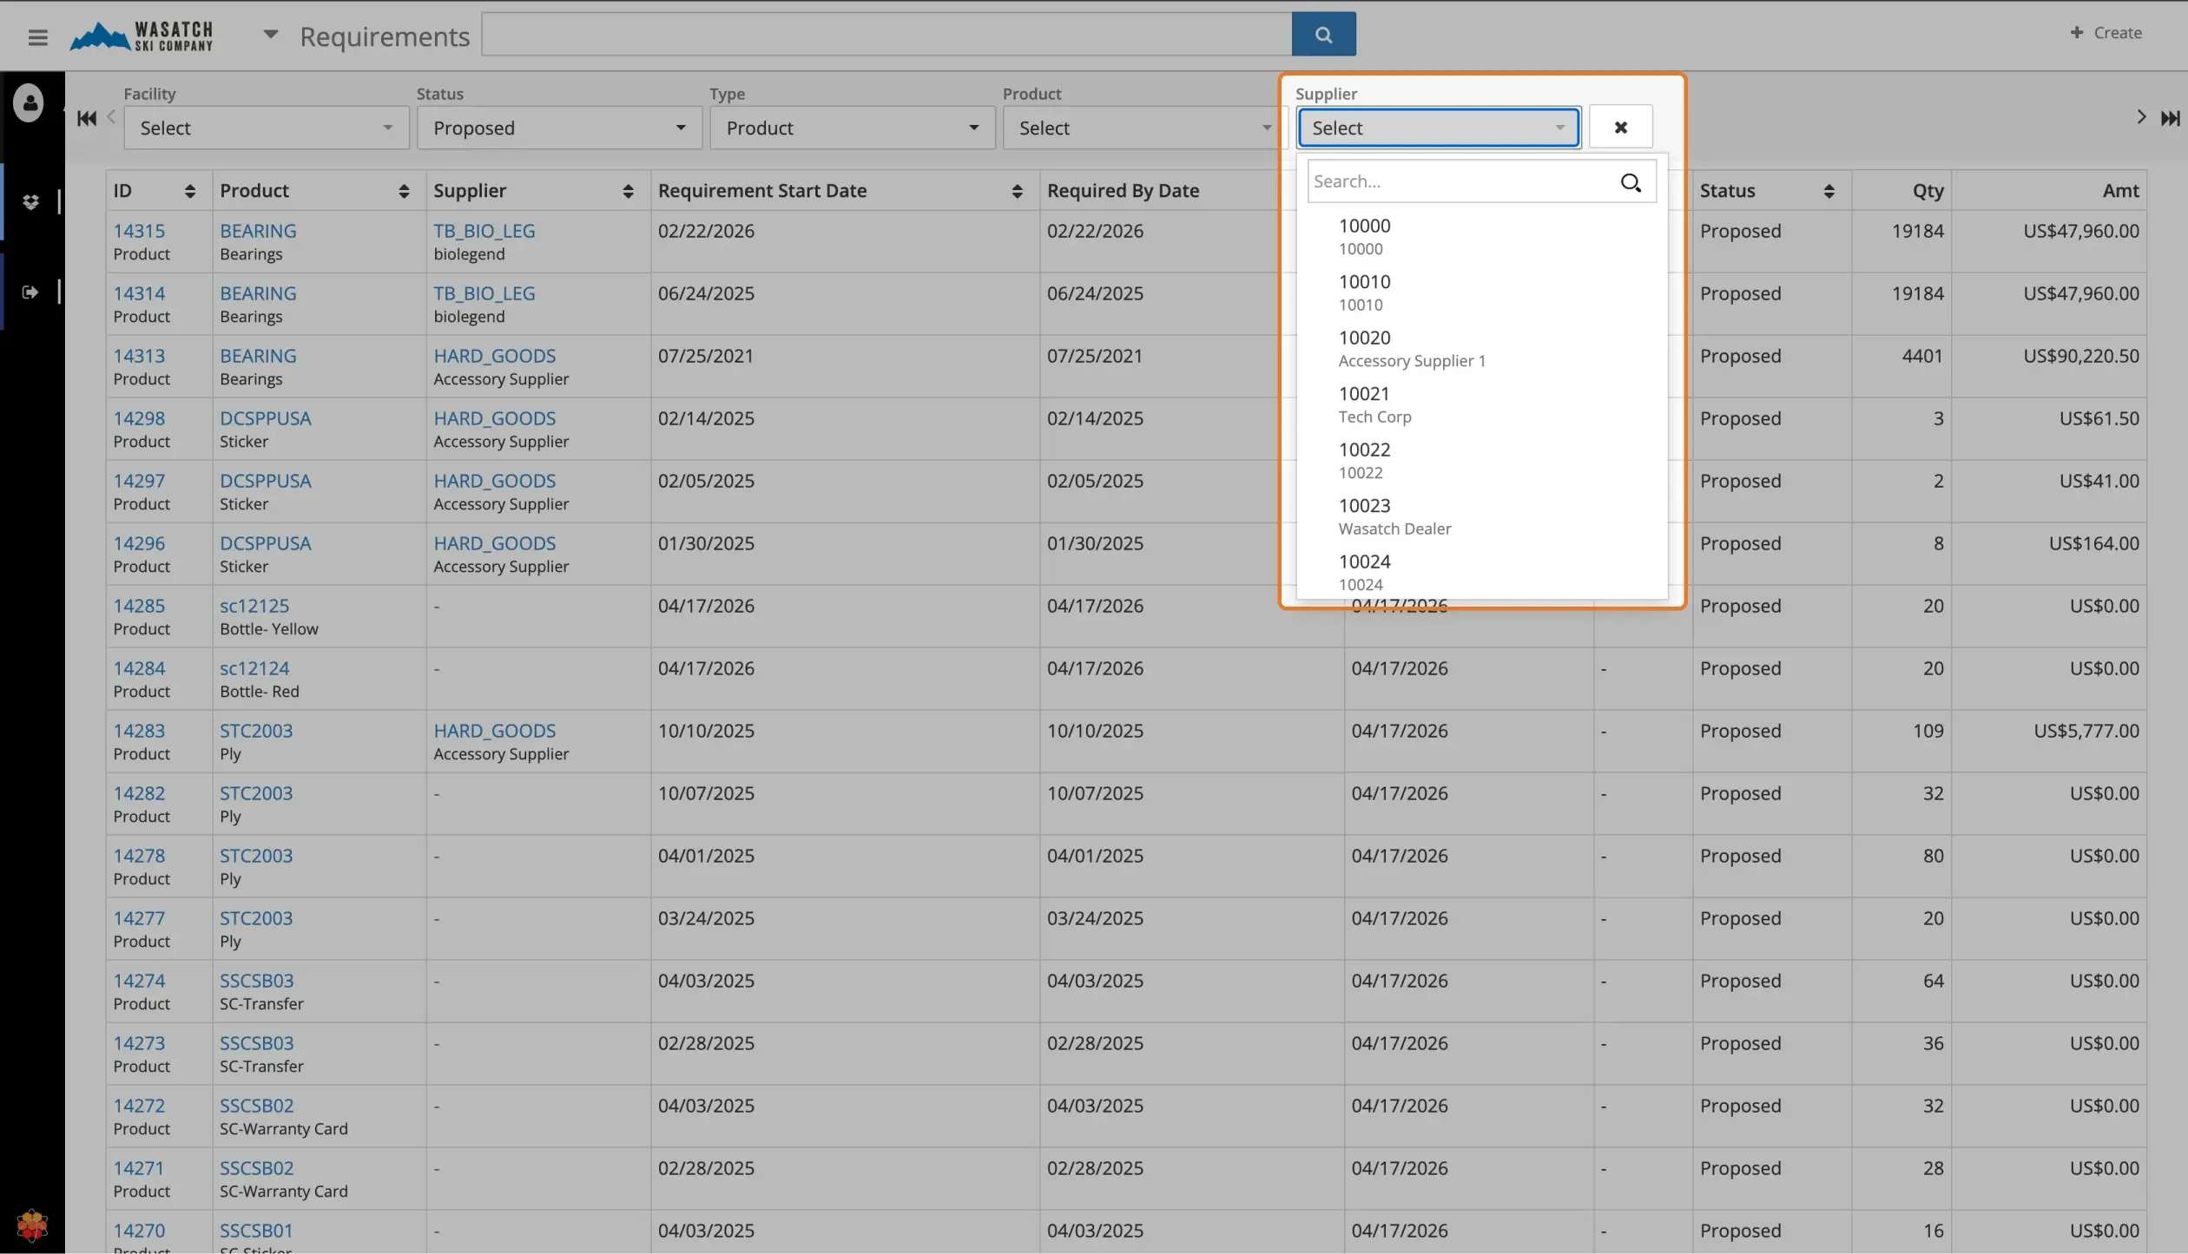Click the Qty column header
This screenshot has height=1254, width=2188.
coord(1928,191)
